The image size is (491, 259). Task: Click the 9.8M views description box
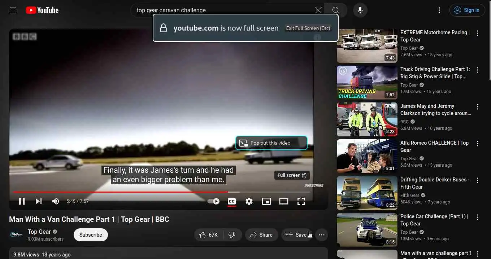[169, 253]
